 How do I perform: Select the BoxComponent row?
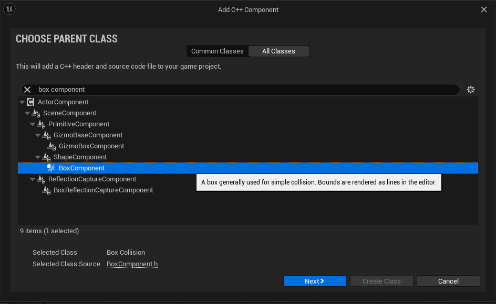[x=248, y=168]
